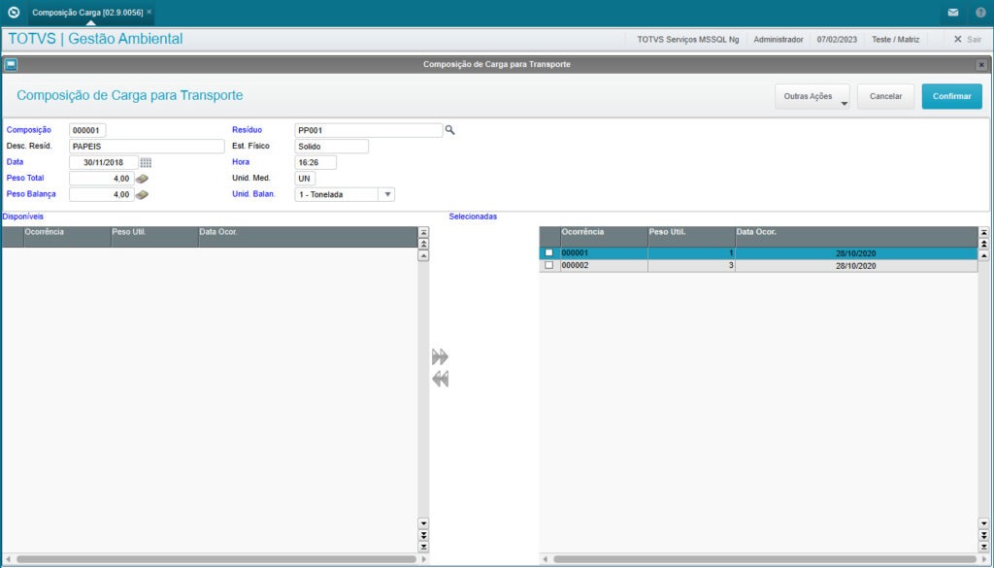
Task: Sort Selecionadas grid by Ocorrência header
Action: [604, 237]
